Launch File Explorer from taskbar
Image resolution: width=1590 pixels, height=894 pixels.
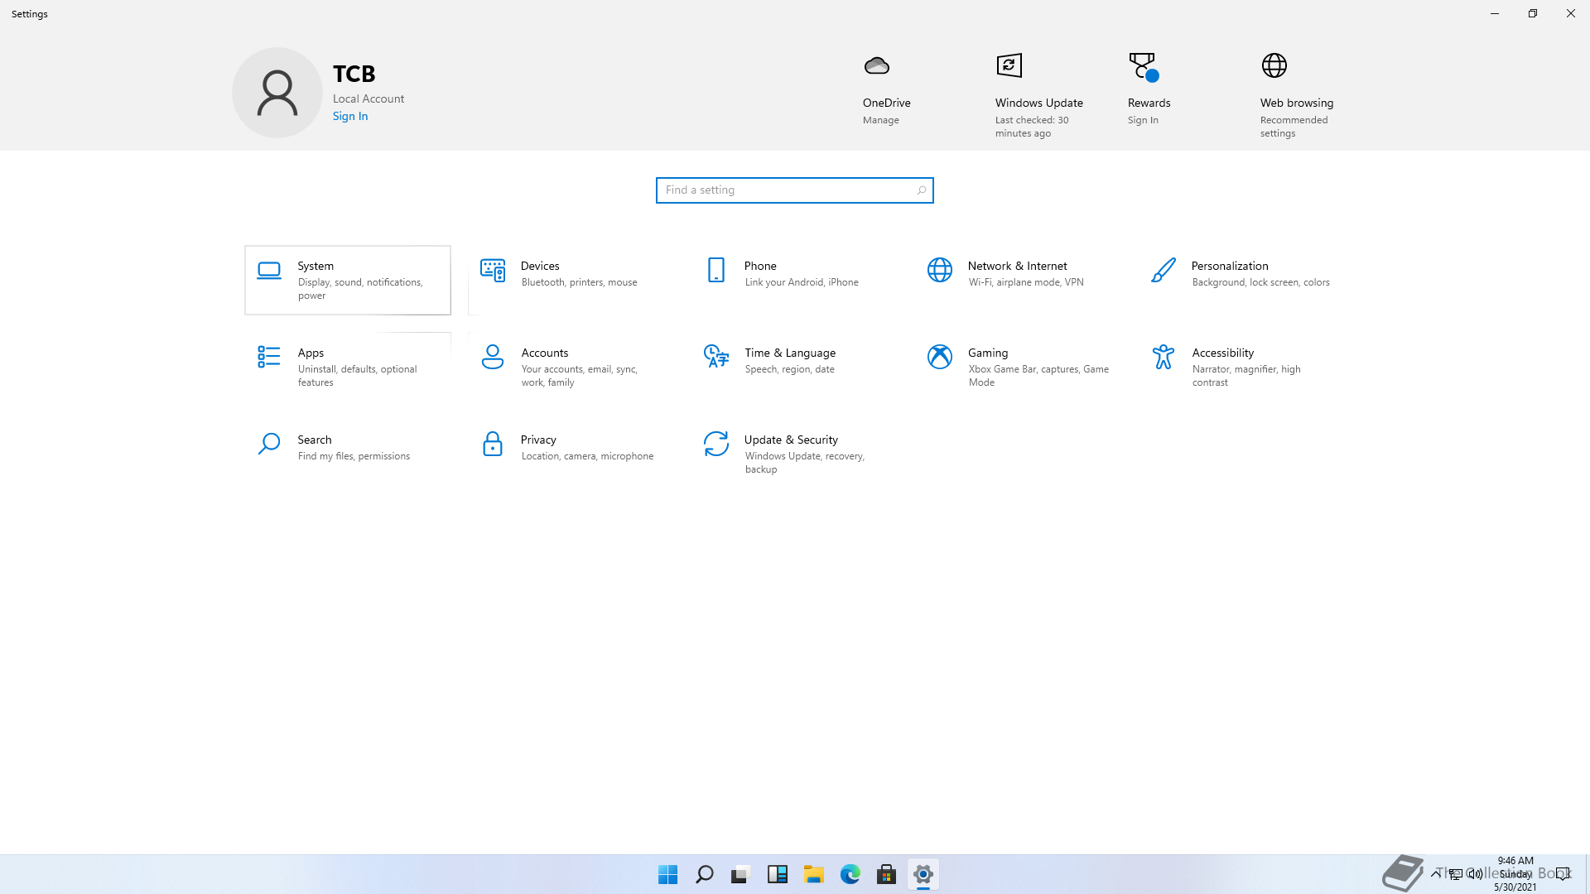point(813,874)
